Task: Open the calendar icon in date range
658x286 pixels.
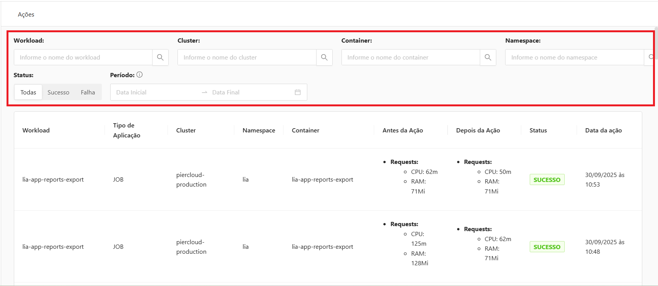Action: [x=298, y=92]
